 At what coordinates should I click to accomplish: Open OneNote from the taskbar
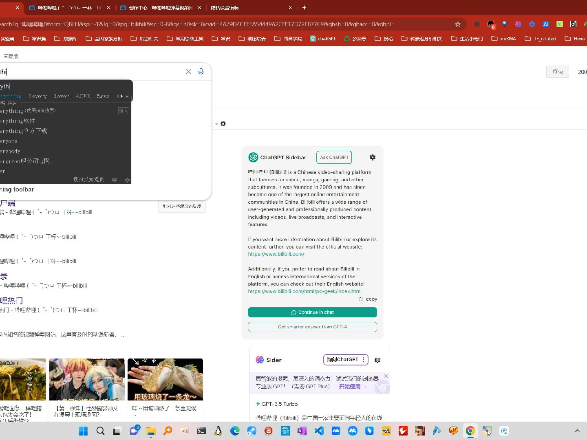302,431
